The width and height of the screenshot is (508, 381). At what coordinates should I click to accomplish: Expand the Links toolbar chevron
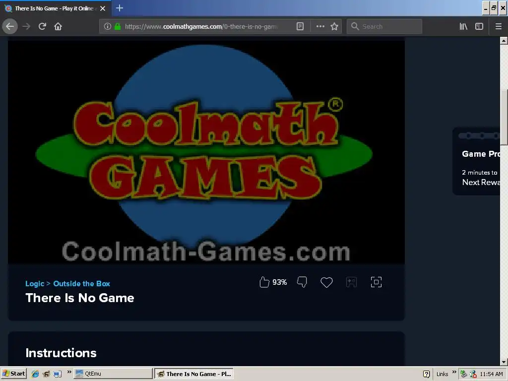coord(454,372)
